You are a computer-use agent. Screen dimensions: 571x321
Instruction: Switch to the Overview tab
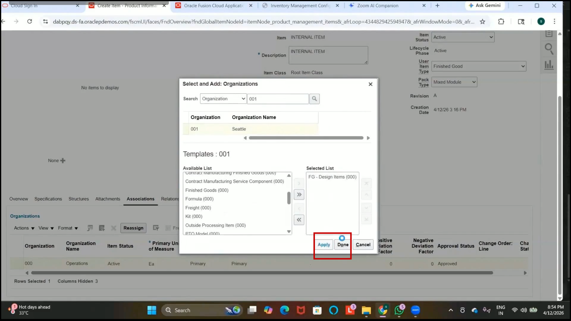[x=18, y=199]
